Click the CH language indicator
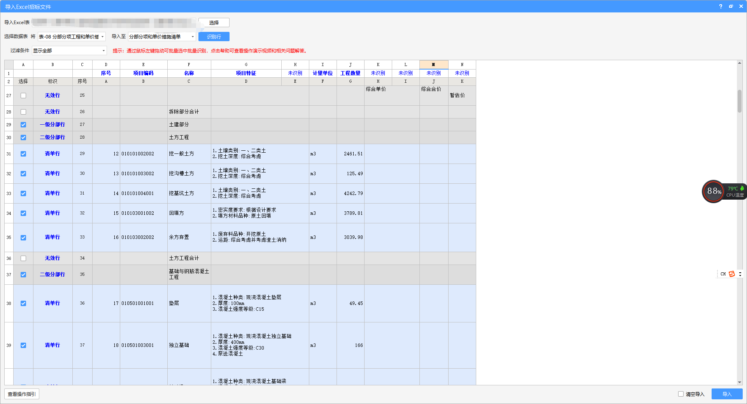This screenshot has height=404, width=747. pyautogui.click(x=723, y=274)
